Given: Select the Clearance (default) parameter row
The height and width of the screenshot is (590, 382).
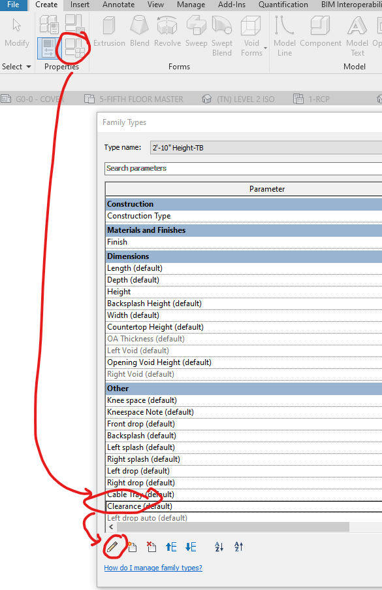Looking at the screenshot, I should point(244,506).
